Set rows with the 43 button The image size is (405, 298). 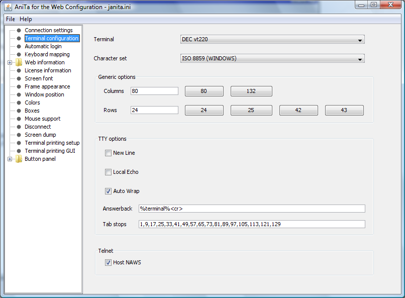344,110
